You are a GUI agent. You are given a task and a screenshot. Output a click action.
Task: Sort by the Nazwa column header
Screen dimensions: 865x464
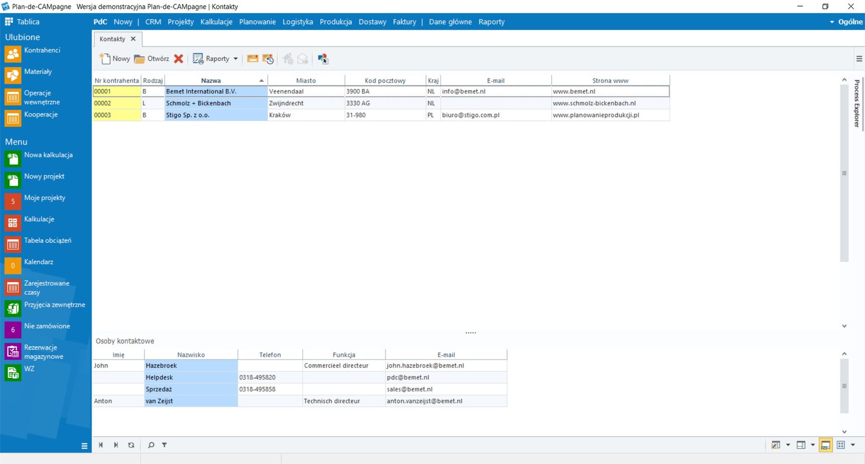(x=216, y=80)
